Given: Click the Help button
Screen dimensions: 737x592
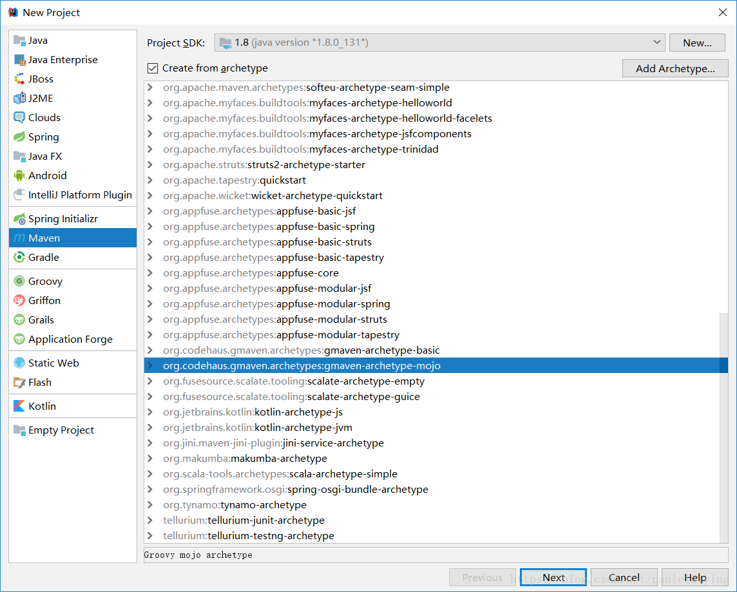Looking at the screenshot, I should [x=694, y=577].
